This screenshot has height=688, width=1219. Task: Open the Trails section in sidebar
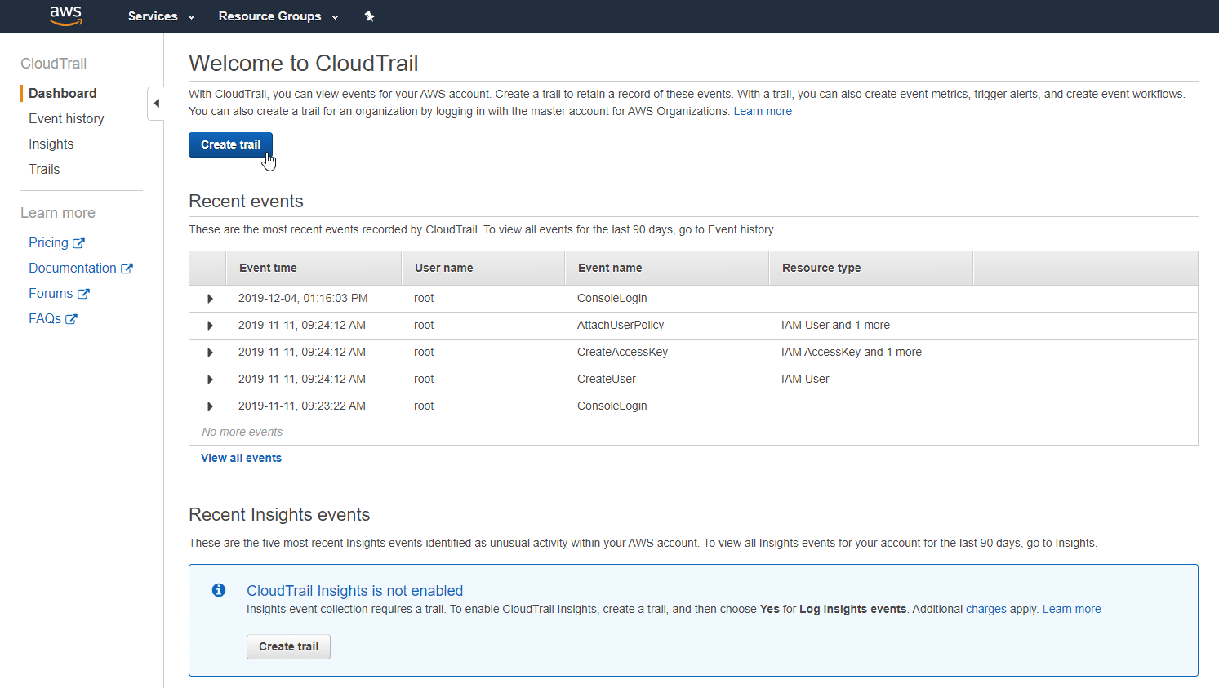44,169
